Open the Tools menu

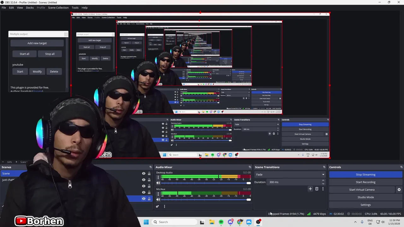pyautogui.click(x=75, y=8)
